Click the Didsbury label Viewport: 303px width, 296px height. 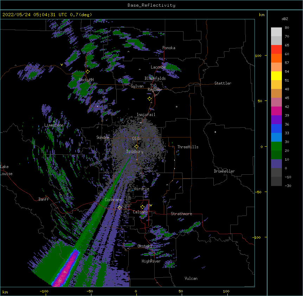[x=135, y=152]
